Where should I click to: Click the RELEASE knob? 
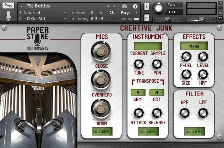[157, 113]
